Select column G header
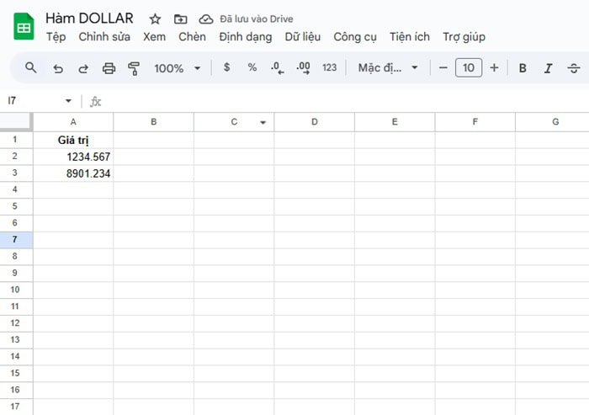The height and width of the screenshot is (415, 589). [x=553, y=122]
